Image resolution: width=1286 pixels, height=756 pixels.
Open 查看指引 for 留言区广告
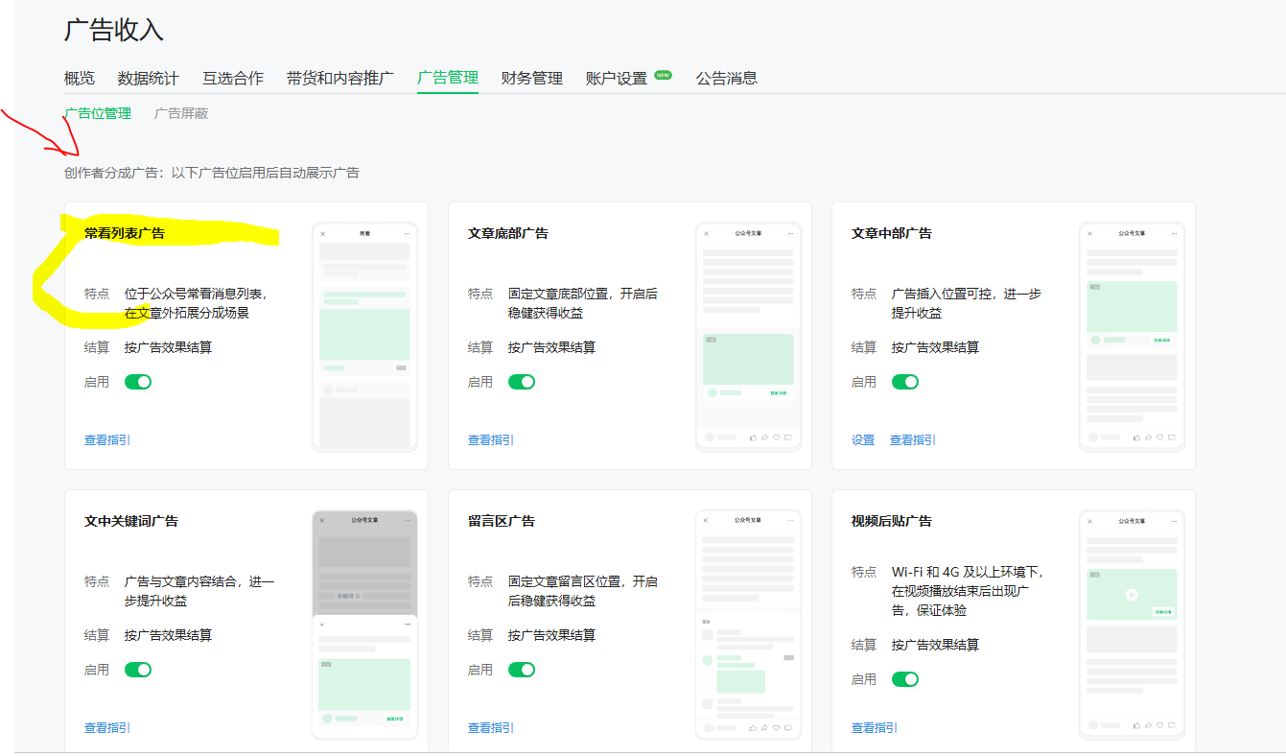click(491, 727)
